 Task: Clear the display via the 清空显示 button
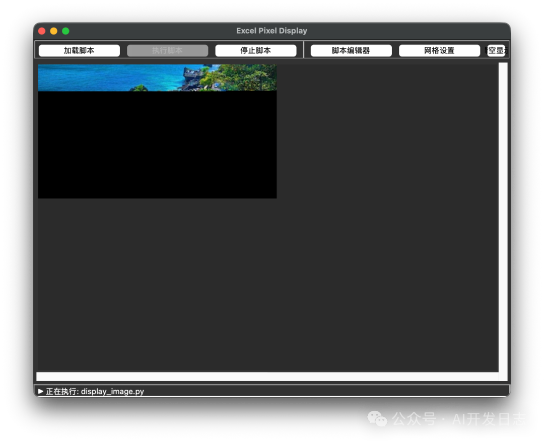pyautogui.click(x=496, y=50)
